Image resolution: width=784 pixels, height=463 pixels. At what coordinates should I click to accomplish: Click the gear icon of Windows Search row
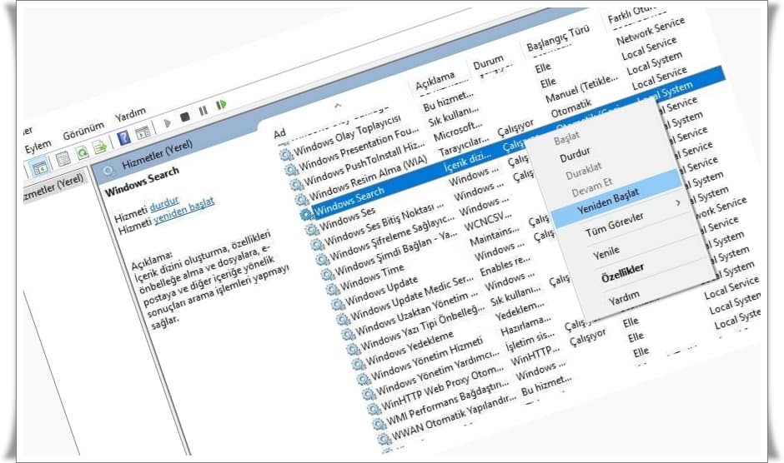point(306,215)
